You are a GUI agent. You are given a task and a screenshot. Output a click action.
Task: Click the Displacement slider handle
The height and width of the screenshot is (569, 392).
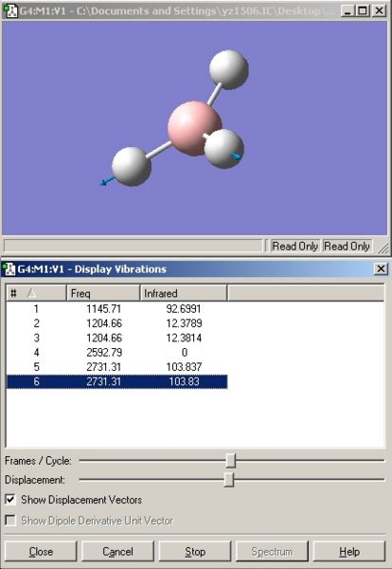point(228,479)
